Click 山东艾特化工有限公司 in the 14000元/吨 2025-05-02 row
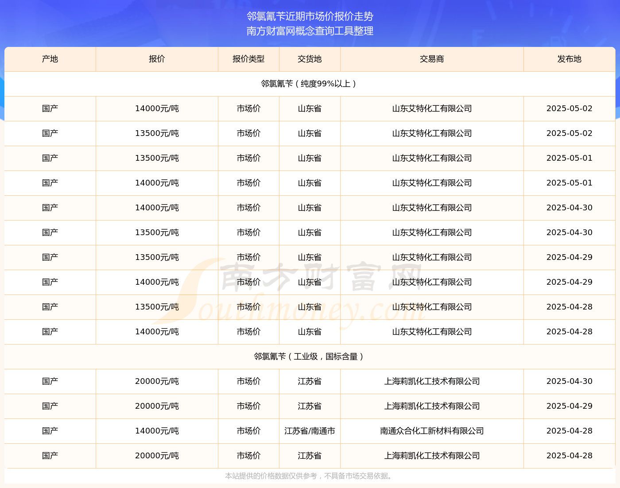 (x=432, y=108)
